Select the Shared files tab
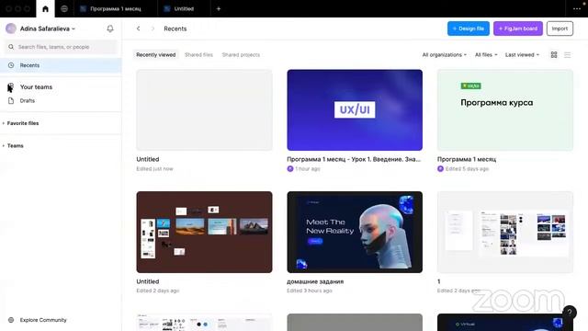This screenshot has width=588, height=331. 198,55
